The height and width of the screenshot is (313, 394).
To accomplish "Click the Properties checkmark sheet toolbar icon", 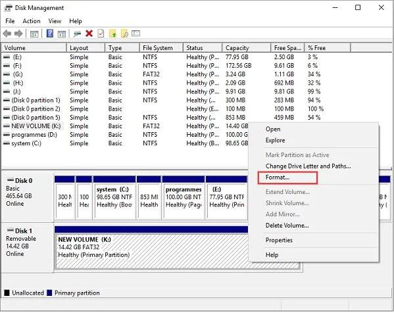I will point(101,34).
